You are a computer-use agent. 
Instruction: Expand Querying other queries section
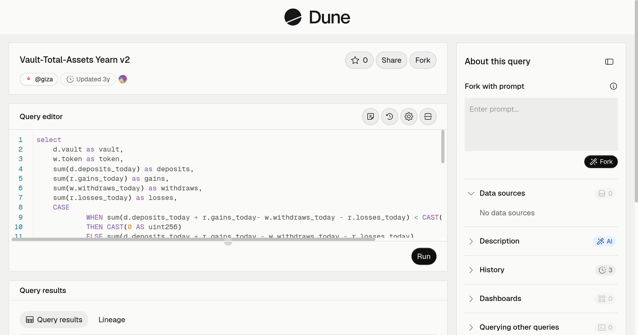[471, 327]
